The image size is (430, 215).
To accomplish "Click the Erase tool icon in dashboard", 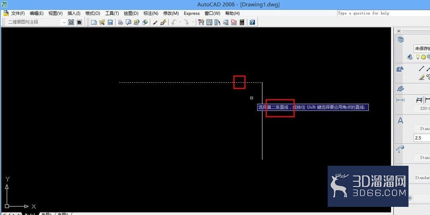I will pyautogui.click(x=421, y=78).
